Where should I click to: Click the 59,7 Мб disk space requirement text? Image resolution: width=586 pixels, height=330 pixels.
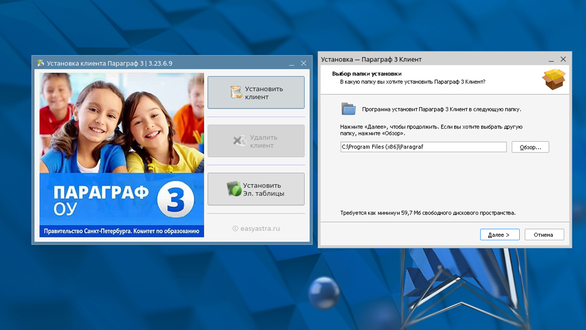click(x=428, y=213)
